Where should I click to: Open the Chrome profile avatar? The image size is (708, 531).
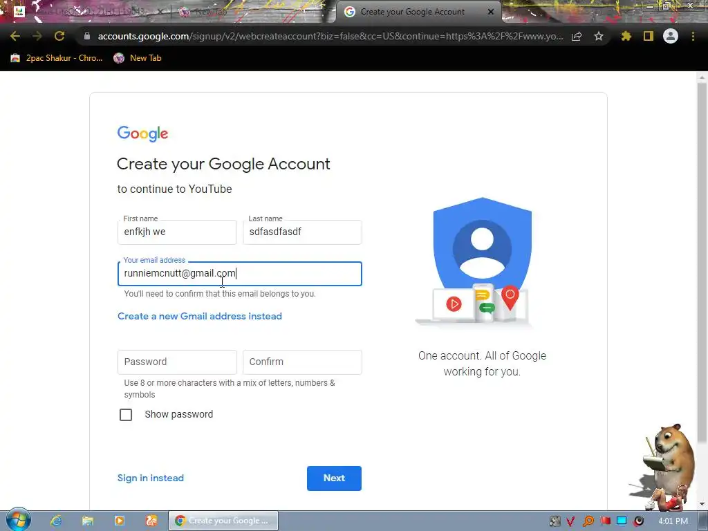(x=671, y=36)
